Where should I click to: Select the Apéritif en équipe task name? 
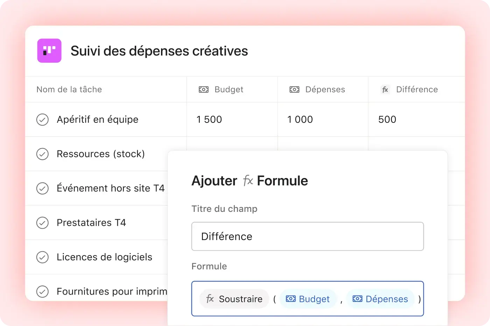tap(98, 119)
